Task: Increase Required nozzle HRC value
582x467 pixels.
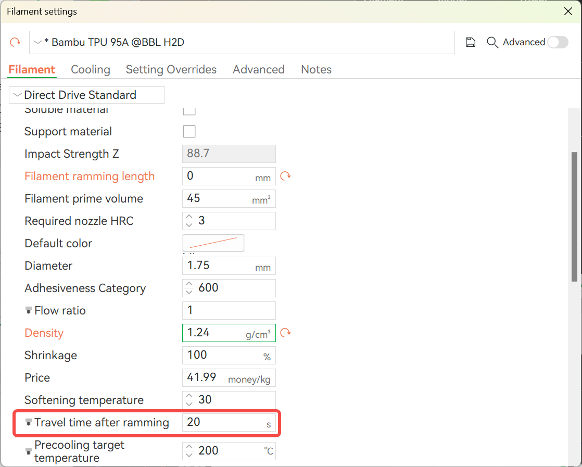Action: (189, 217)
